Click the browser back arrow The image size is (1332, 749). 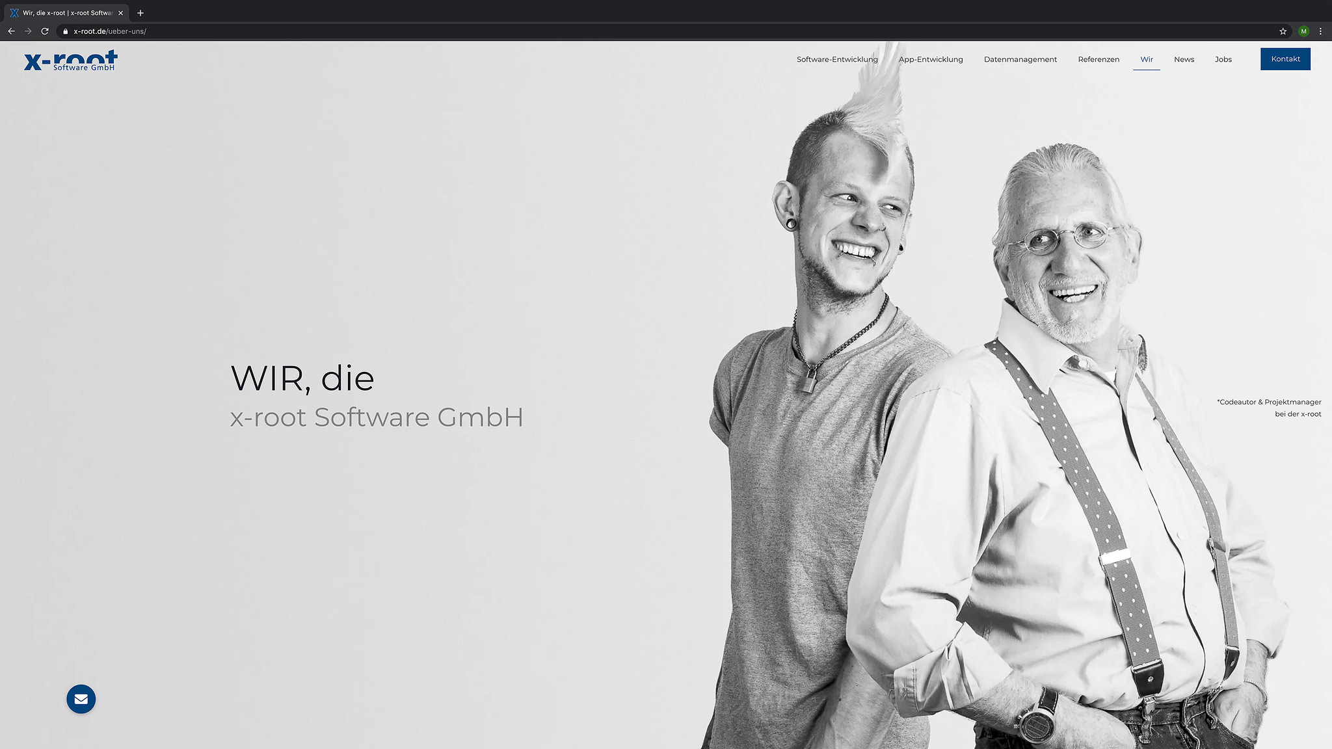coord(11,31)
